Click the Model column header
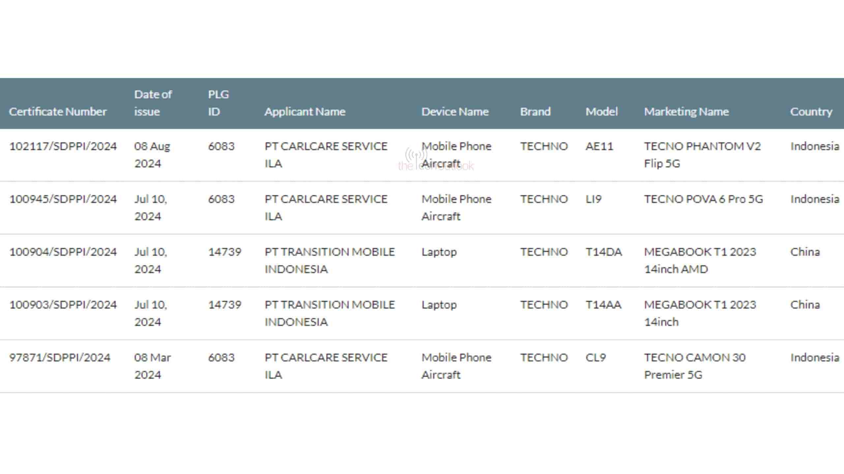Image resolution: width=844 pixels, height=474 pixels. click(x=601, y=112)
